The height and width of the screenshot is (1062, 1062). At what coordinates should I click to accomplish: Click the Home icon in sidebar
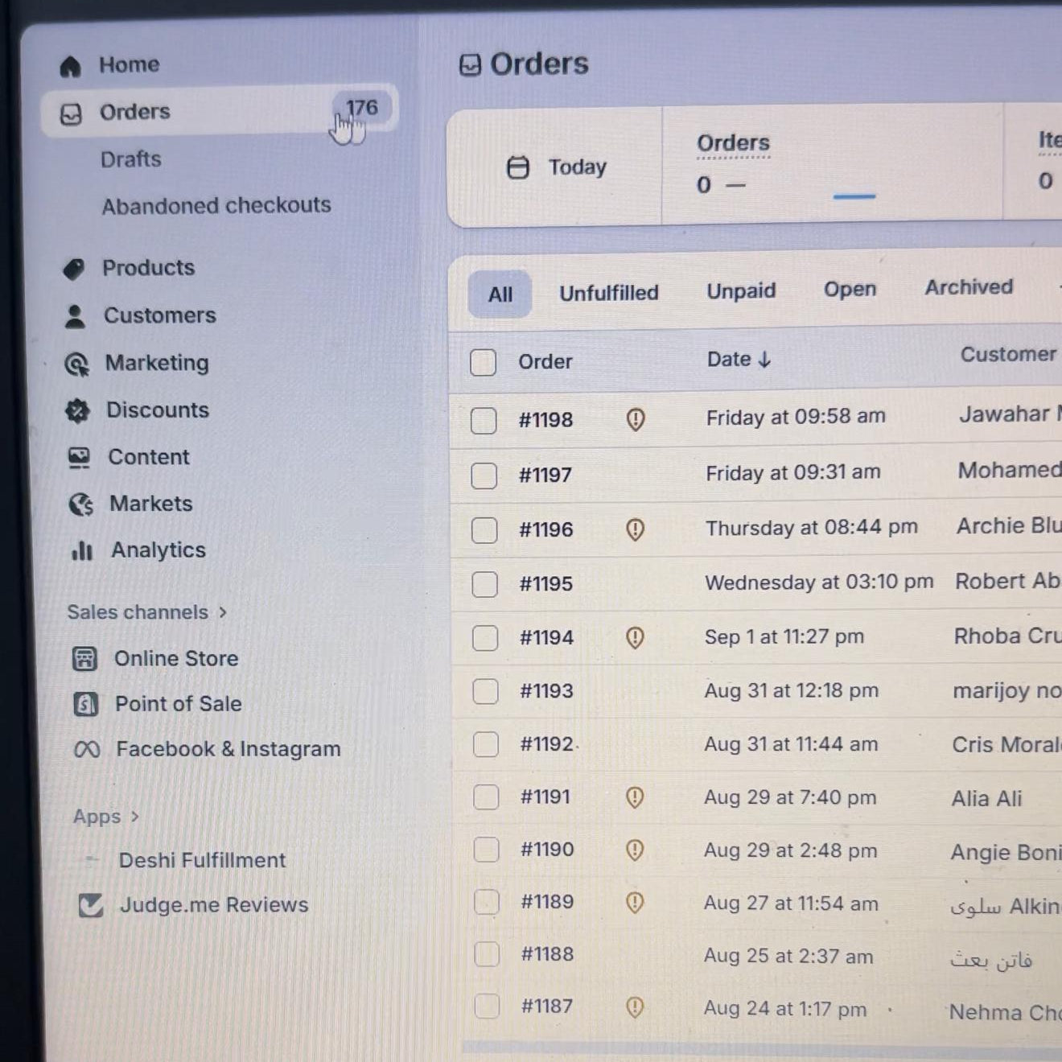(x=71, y=66)
